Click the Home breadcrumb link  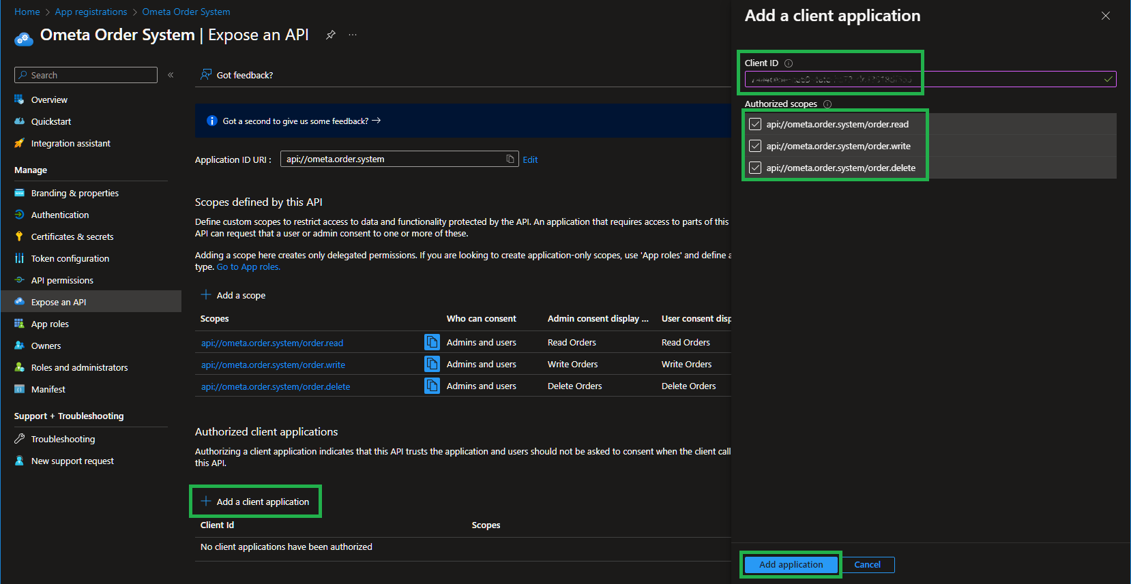click(x=27, y=12)
